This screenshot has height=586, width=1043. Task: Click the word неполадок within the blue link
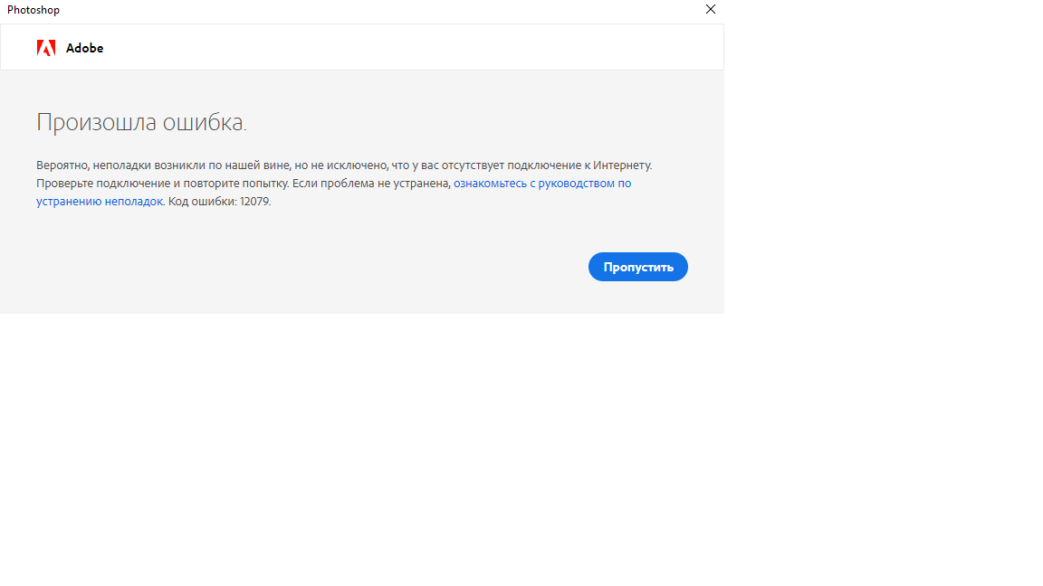point(133,202)
